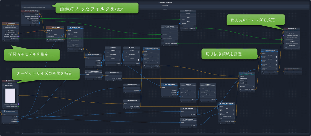The image size is (311, 136).
Task: Click folder icon in Image File Iterator path
Action: point(22,7)
